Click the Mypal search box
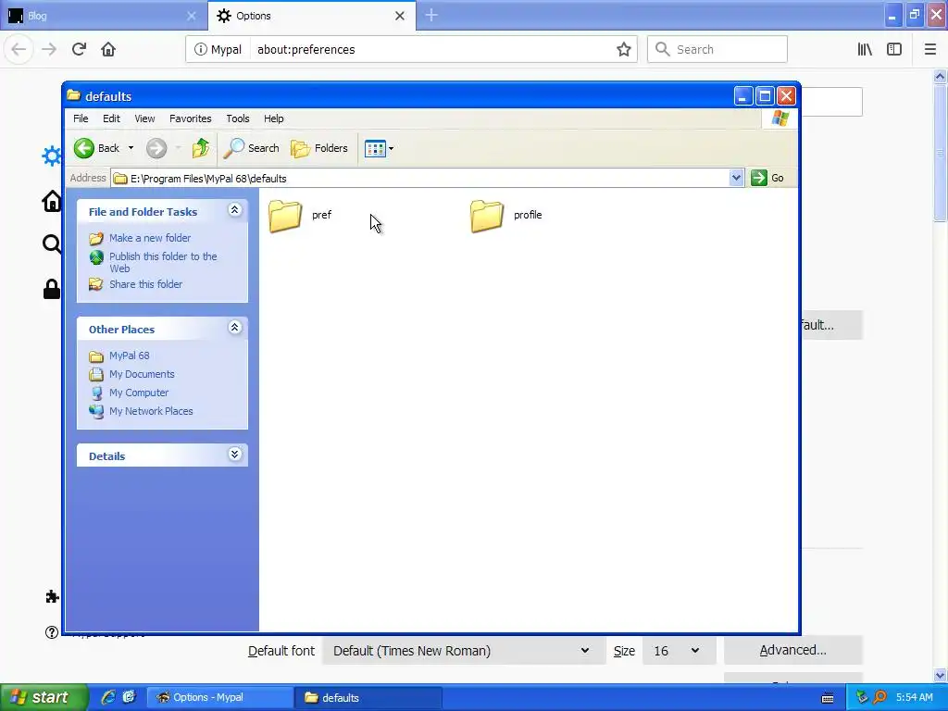 (x=717, y=49)
